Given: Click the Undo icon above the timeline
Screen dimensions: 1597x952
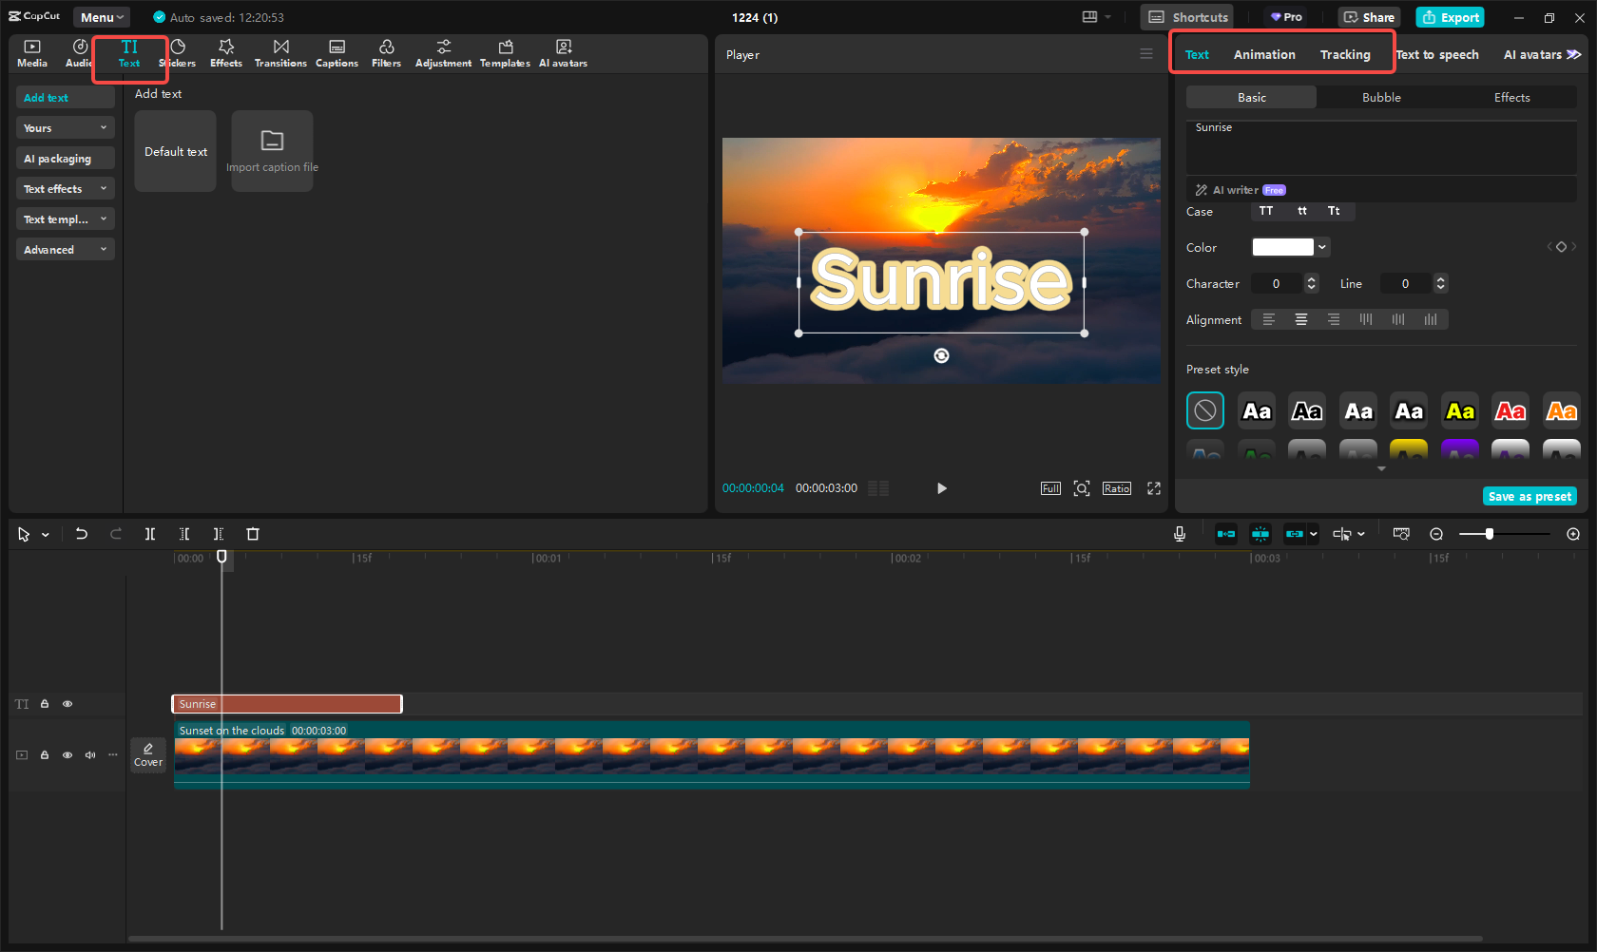Looking at the screenshot, I should point(82,534).
